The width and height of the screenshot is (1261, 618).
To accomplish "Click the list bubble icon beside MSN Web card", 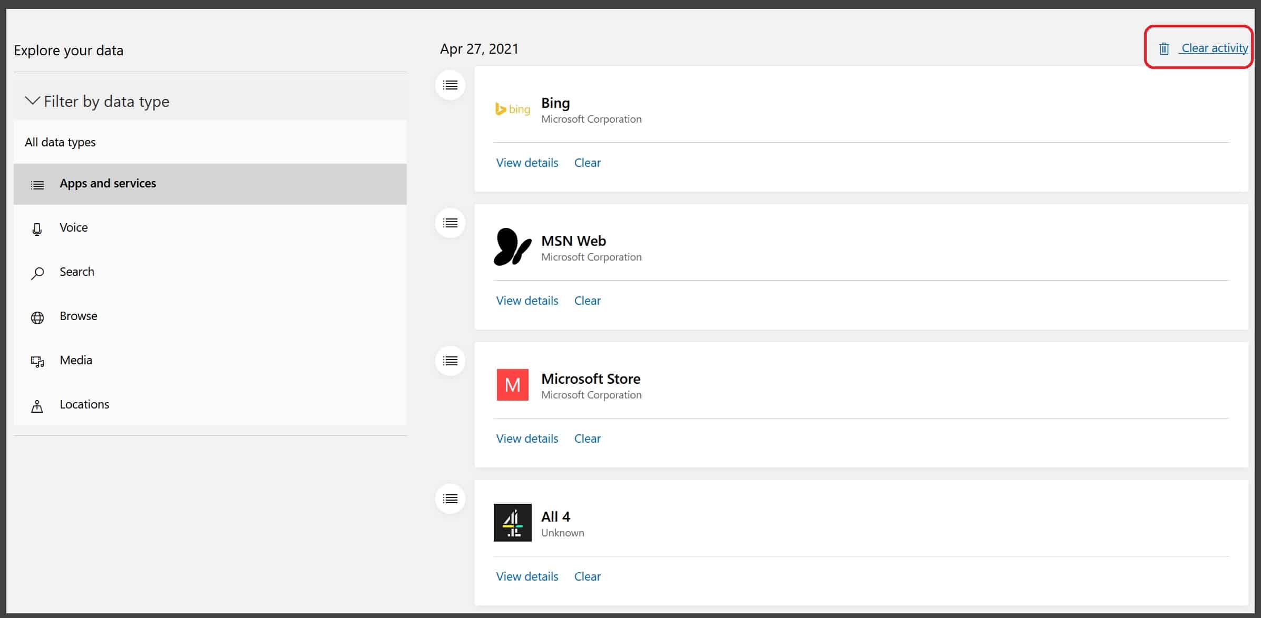I will coord(450,223).
